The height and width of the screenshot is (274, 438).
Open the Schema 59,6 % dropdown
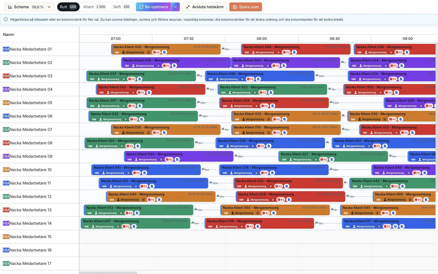30,7
